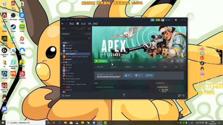Open the OBS Studio desktop icon
Image resolution: width=223 pixels, height=125 pixels.
[x=13, y=16]
